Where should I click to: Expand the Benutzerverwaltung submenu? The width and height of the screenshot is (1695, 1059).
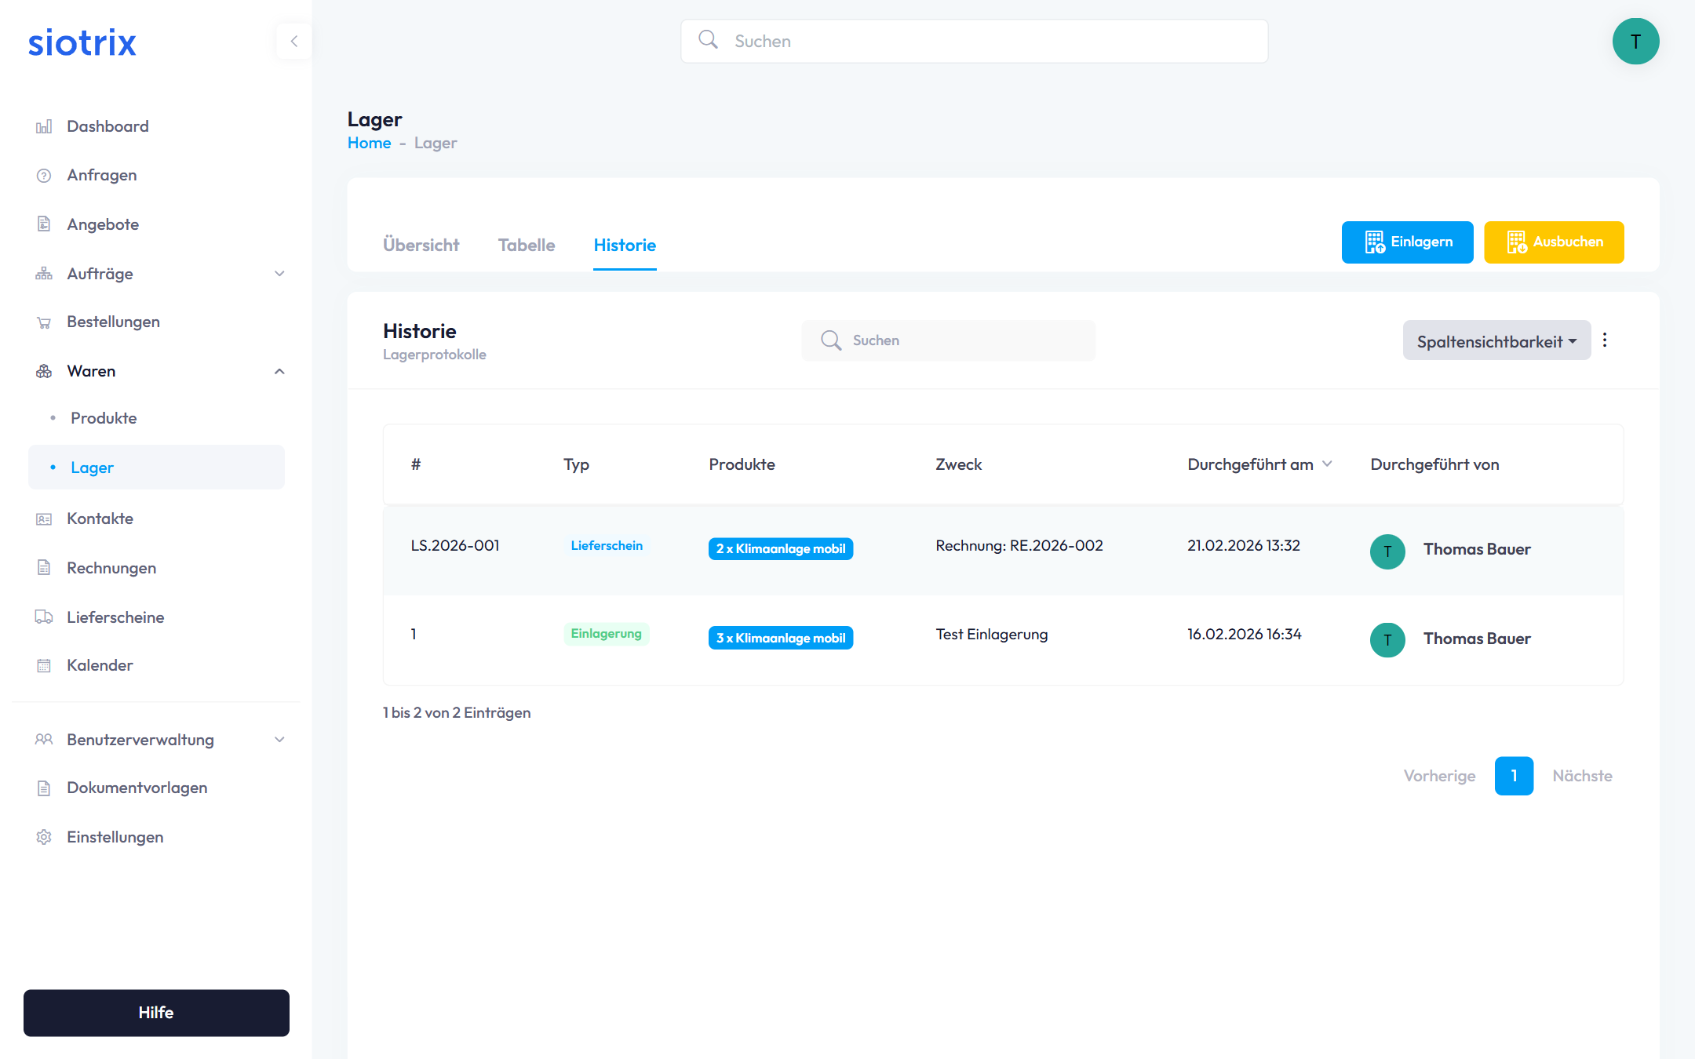tap(279, 740)
